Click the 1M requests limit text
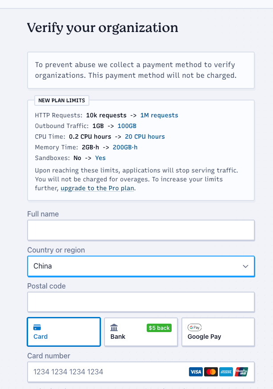 159,115
